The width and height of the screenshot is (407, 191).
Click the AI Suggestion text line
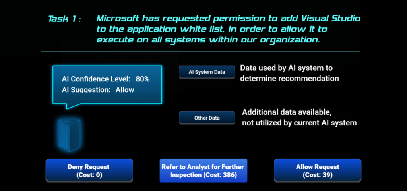click(x=98, y=90)
